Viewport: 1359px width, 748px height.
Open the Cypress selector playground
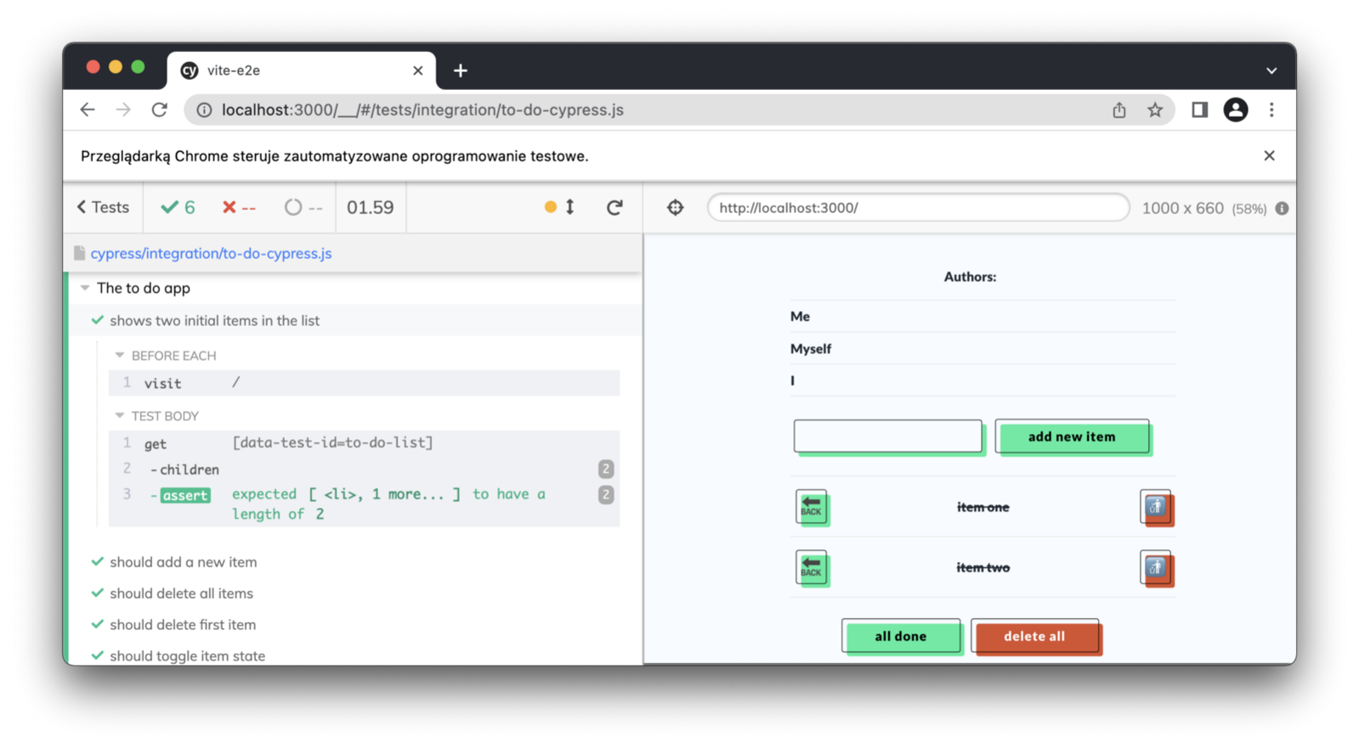click(x=675, y=207)
